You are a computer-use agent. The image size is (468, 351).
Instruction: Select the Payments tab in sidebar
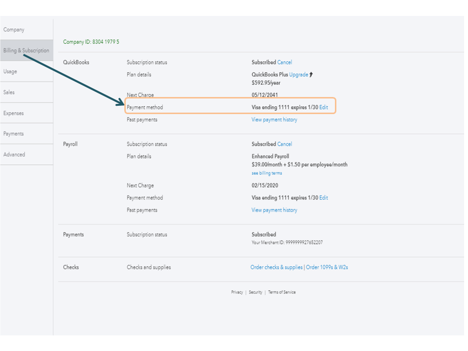[x=14, y=134]
